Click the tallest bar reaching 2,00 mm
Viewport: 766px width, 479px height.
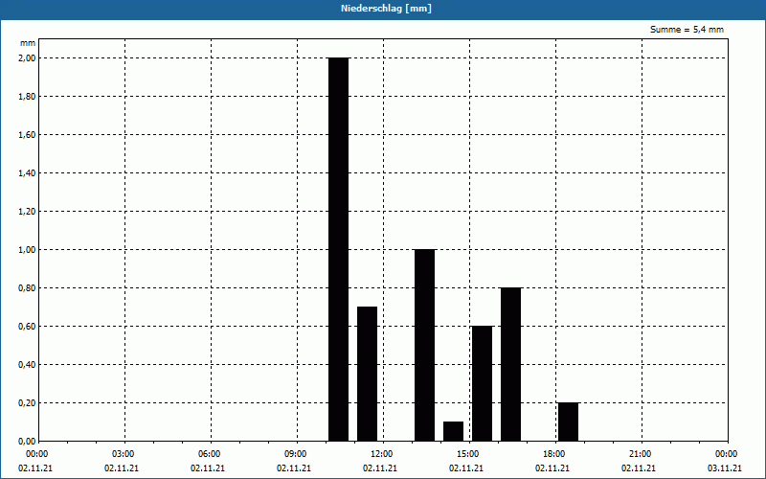(339, 249)
